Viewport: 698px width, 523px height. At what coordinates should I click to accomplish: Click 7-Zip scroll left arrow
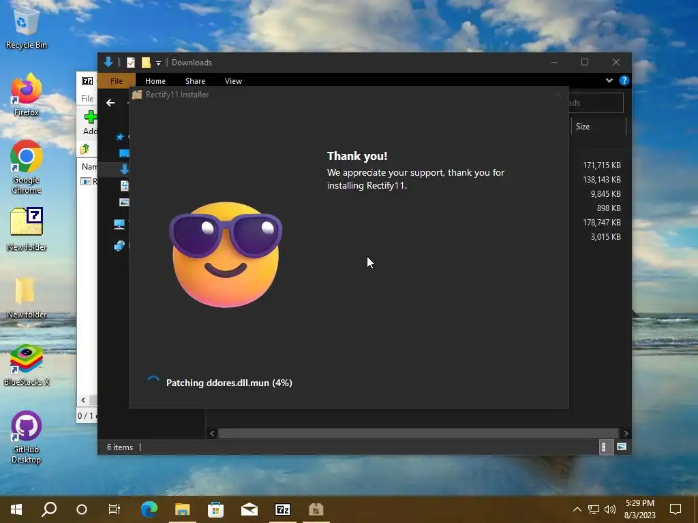pyautogui.click(x=83, y=400)
